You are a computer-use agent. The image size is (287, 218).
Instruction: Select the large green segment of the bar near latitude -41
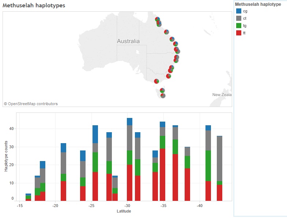coord(208,165)
